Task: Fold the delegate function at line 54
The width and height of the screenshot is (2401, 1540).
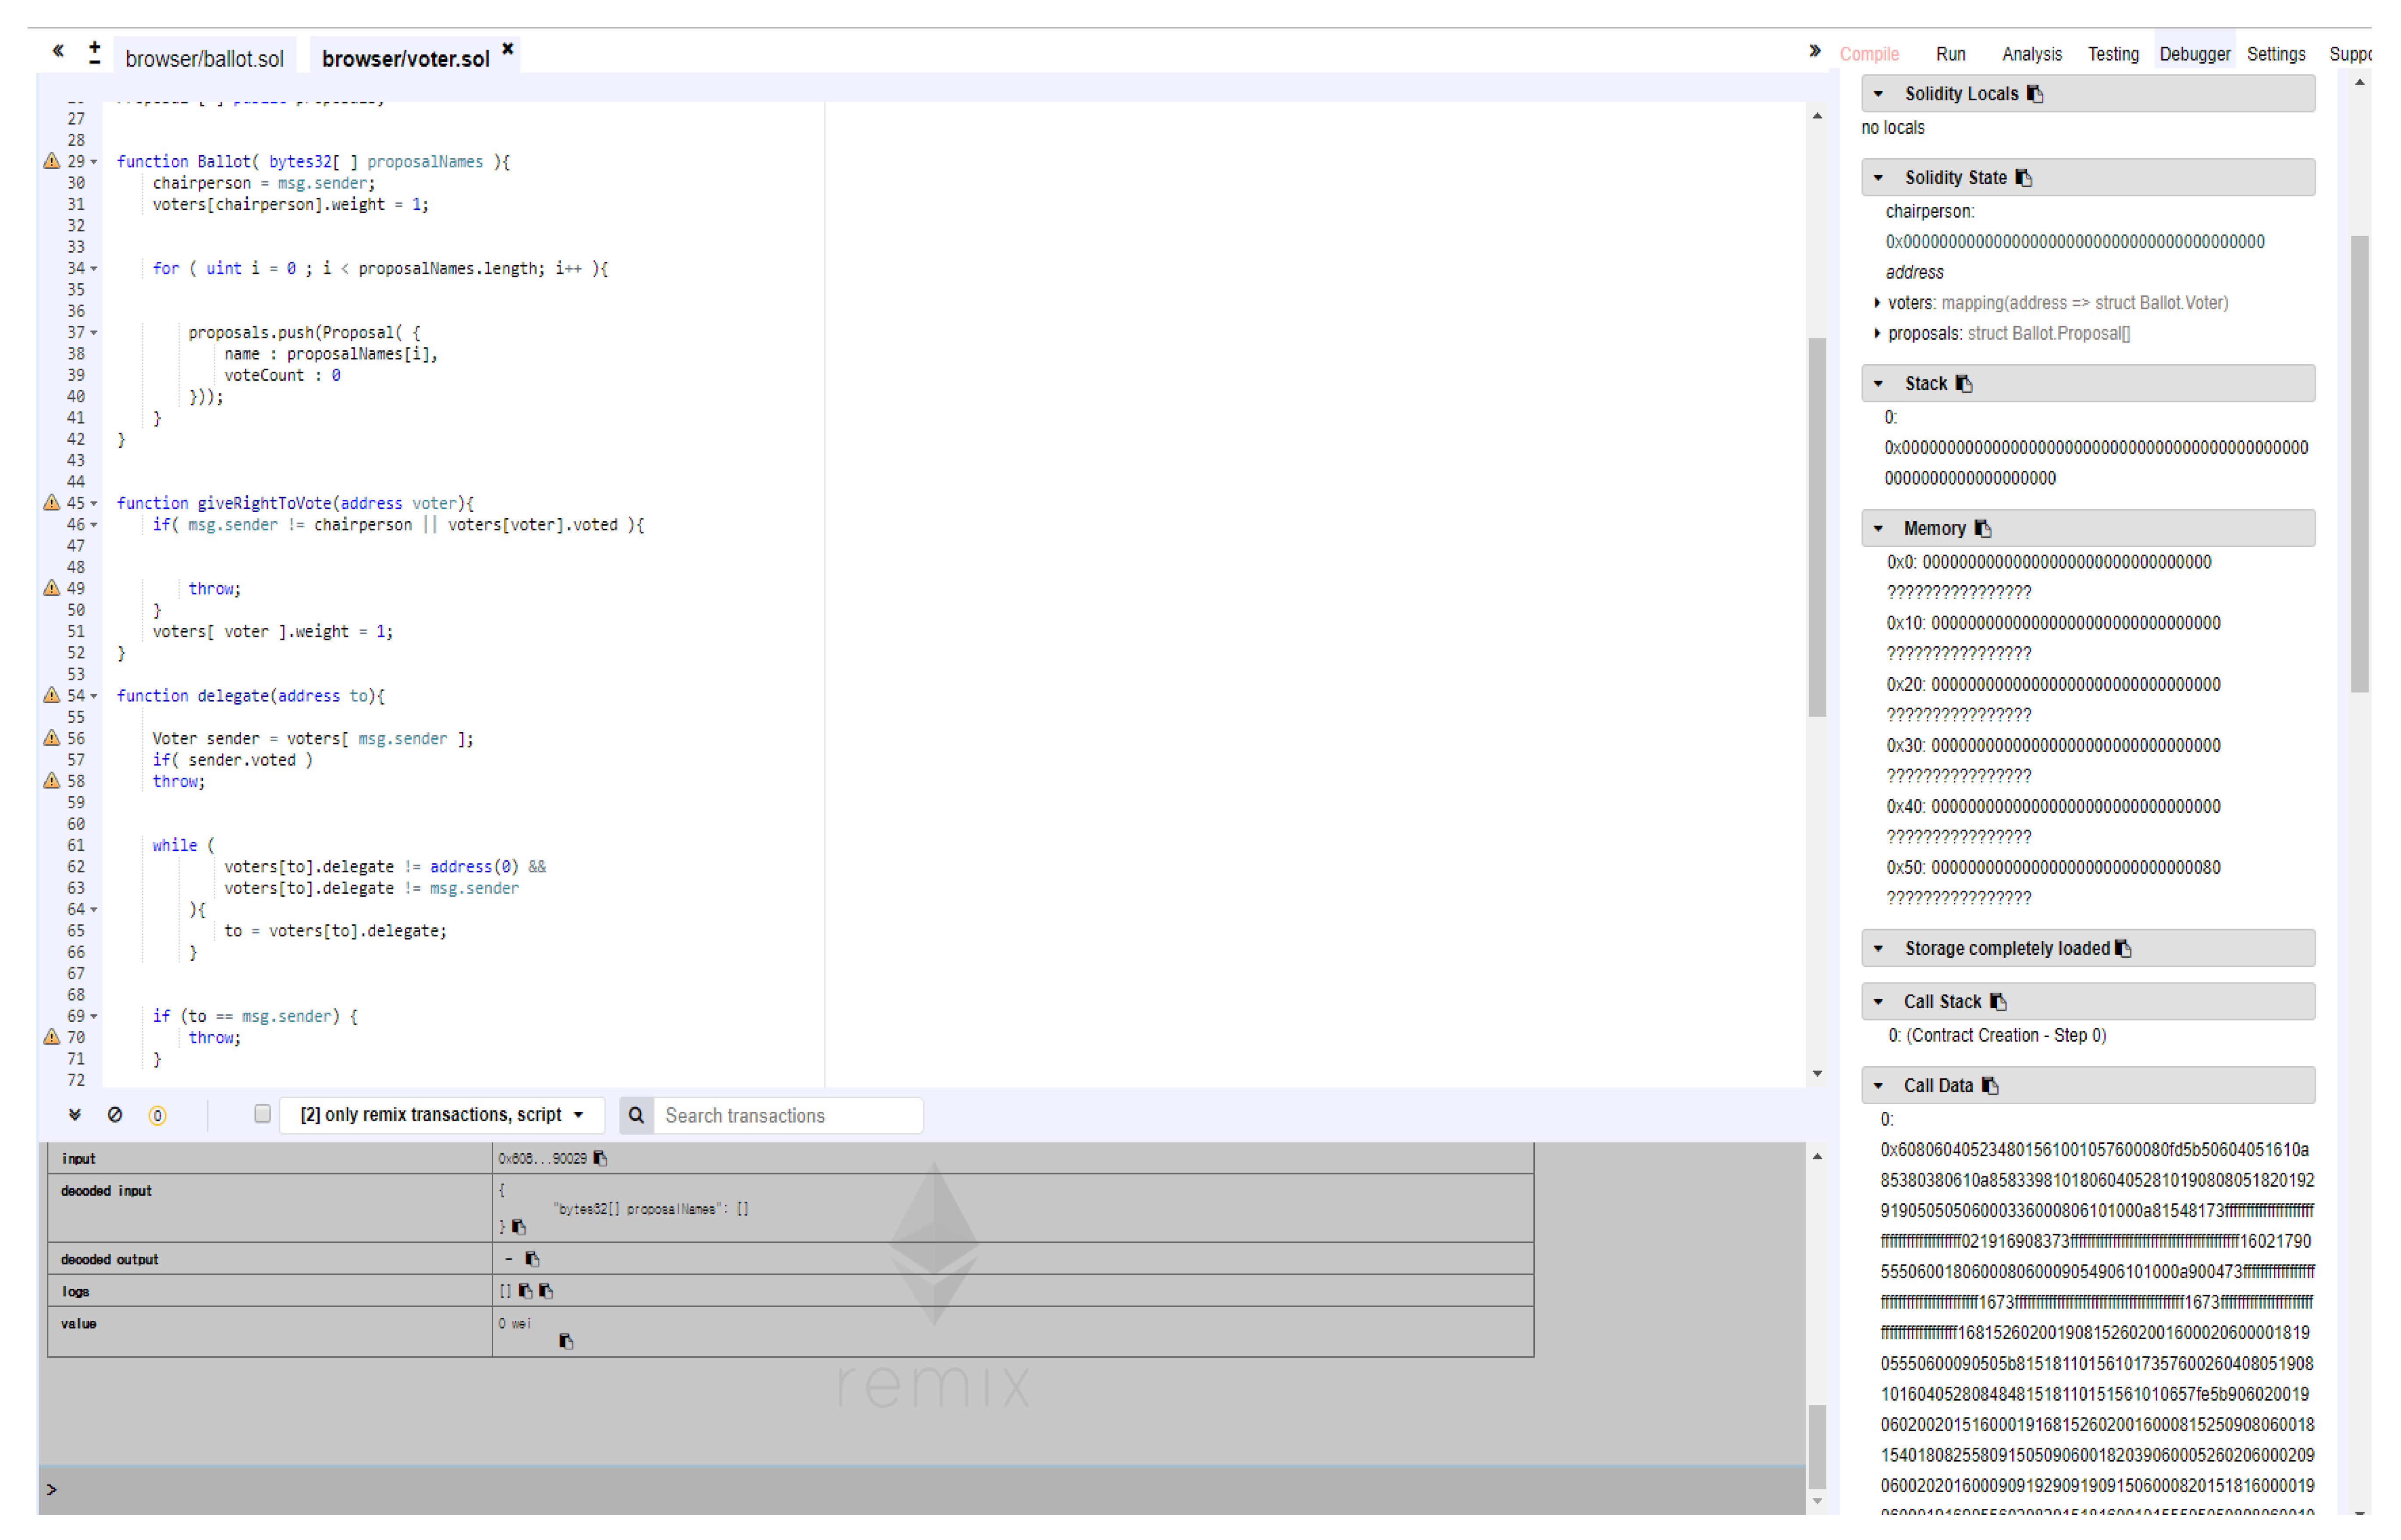Action: click(x=94, y=696)
